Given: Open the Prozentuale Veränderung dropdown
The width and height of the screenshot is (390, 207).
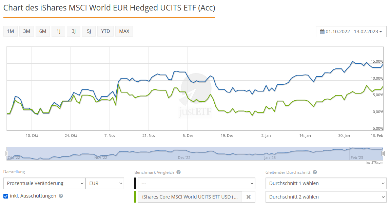Looking at the screenshot, I should 44,183.
